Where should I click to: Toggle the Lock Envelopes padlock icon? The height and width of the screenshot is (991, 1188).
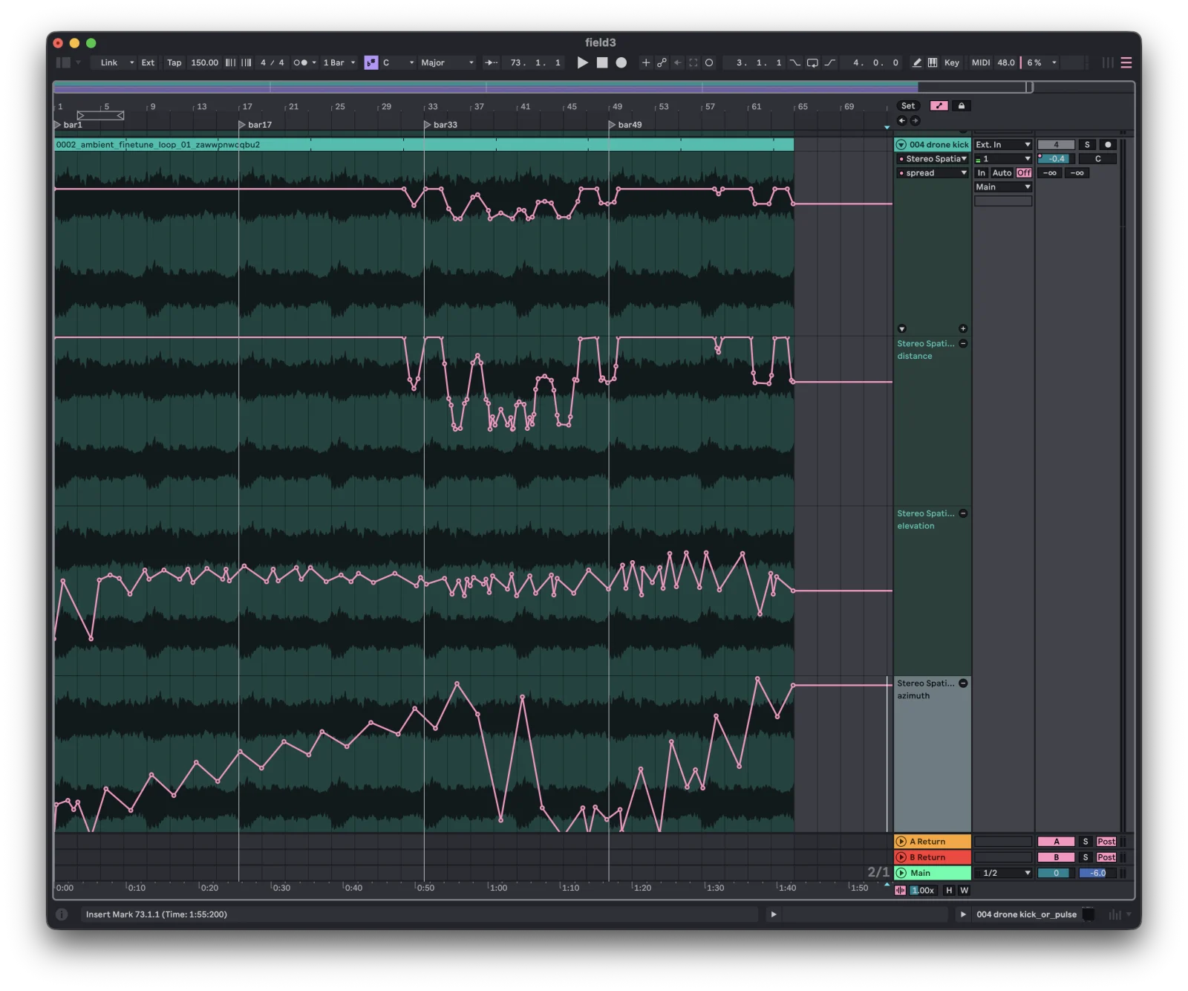pos(962,105)
